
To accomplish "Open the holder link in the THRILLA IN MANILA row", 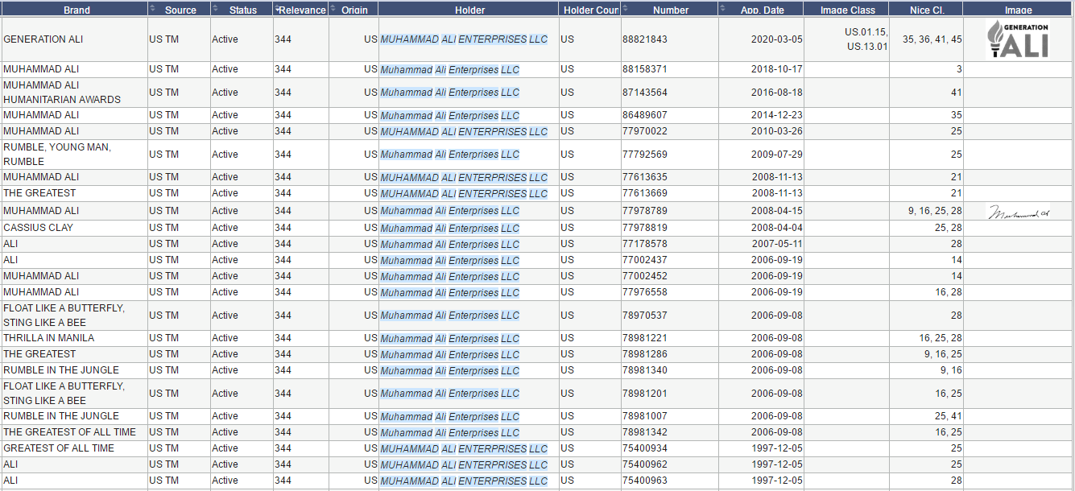I will tap(450, 338).
